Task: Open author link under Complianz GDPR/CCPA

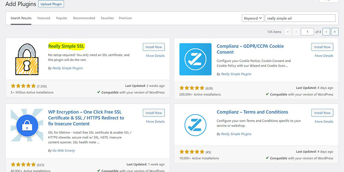Action: [236, 74]
